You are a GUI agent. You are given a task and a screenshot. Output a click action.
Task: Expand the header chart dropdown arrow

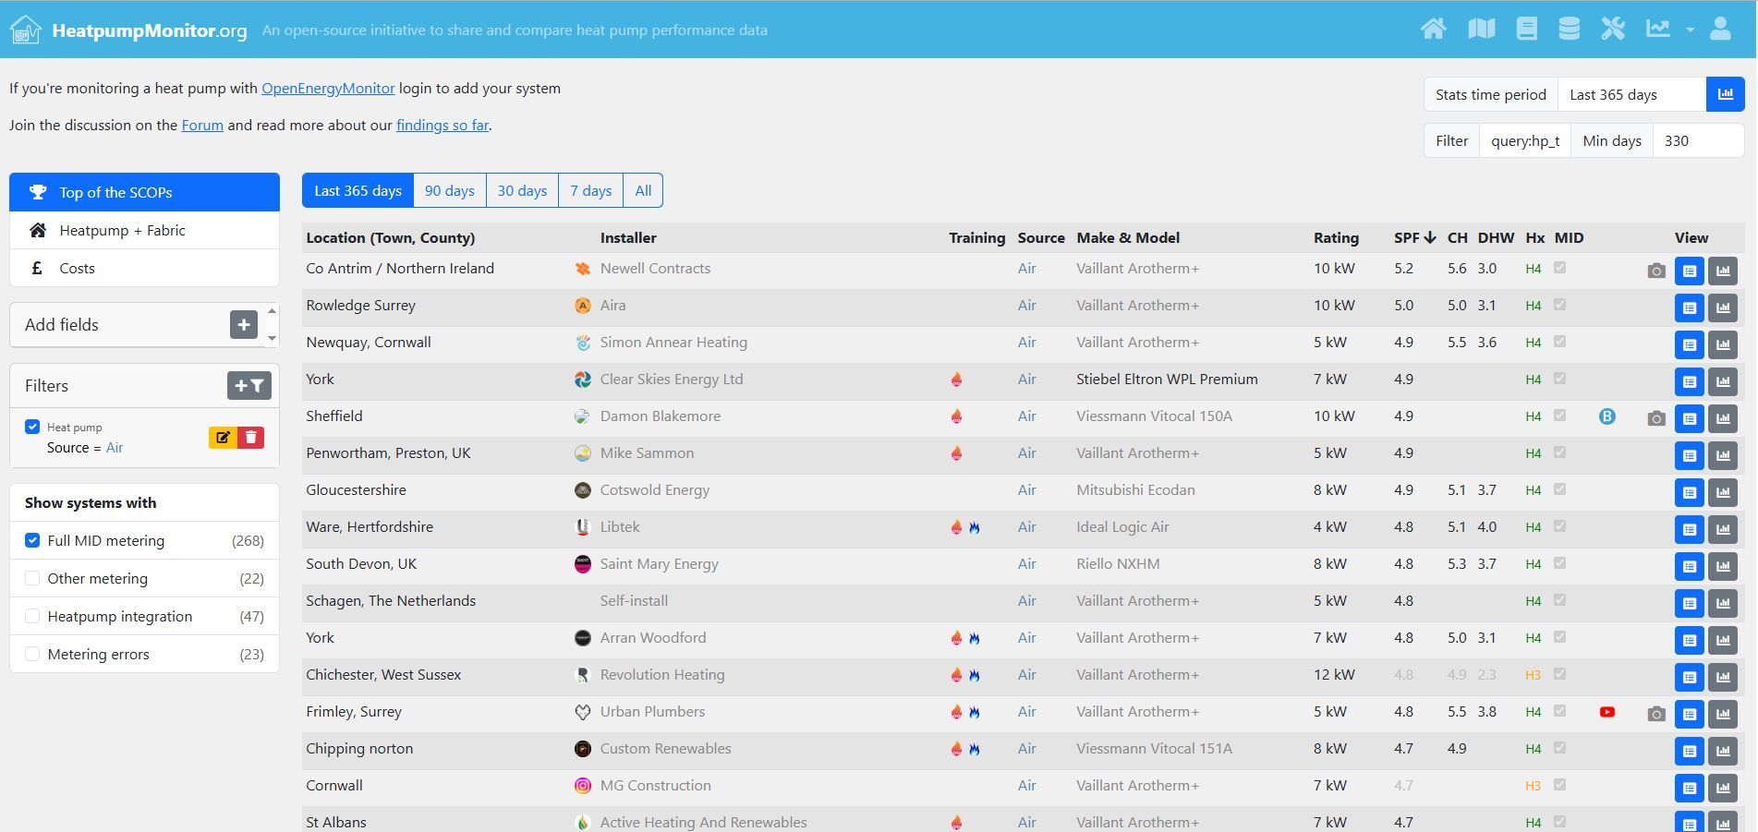coord(1690,30)
